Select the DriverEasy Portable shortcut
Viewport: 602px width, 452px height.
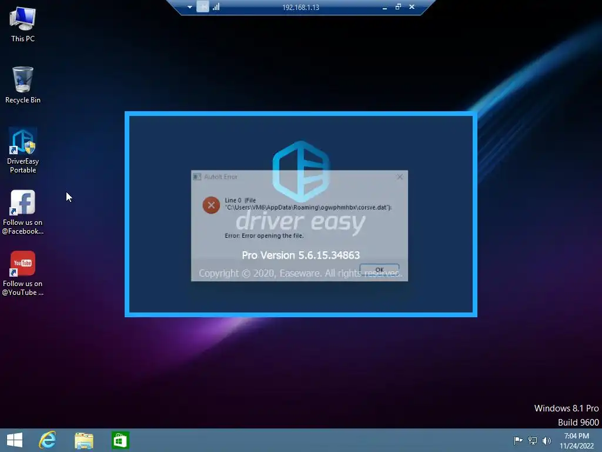coord(23,151)
